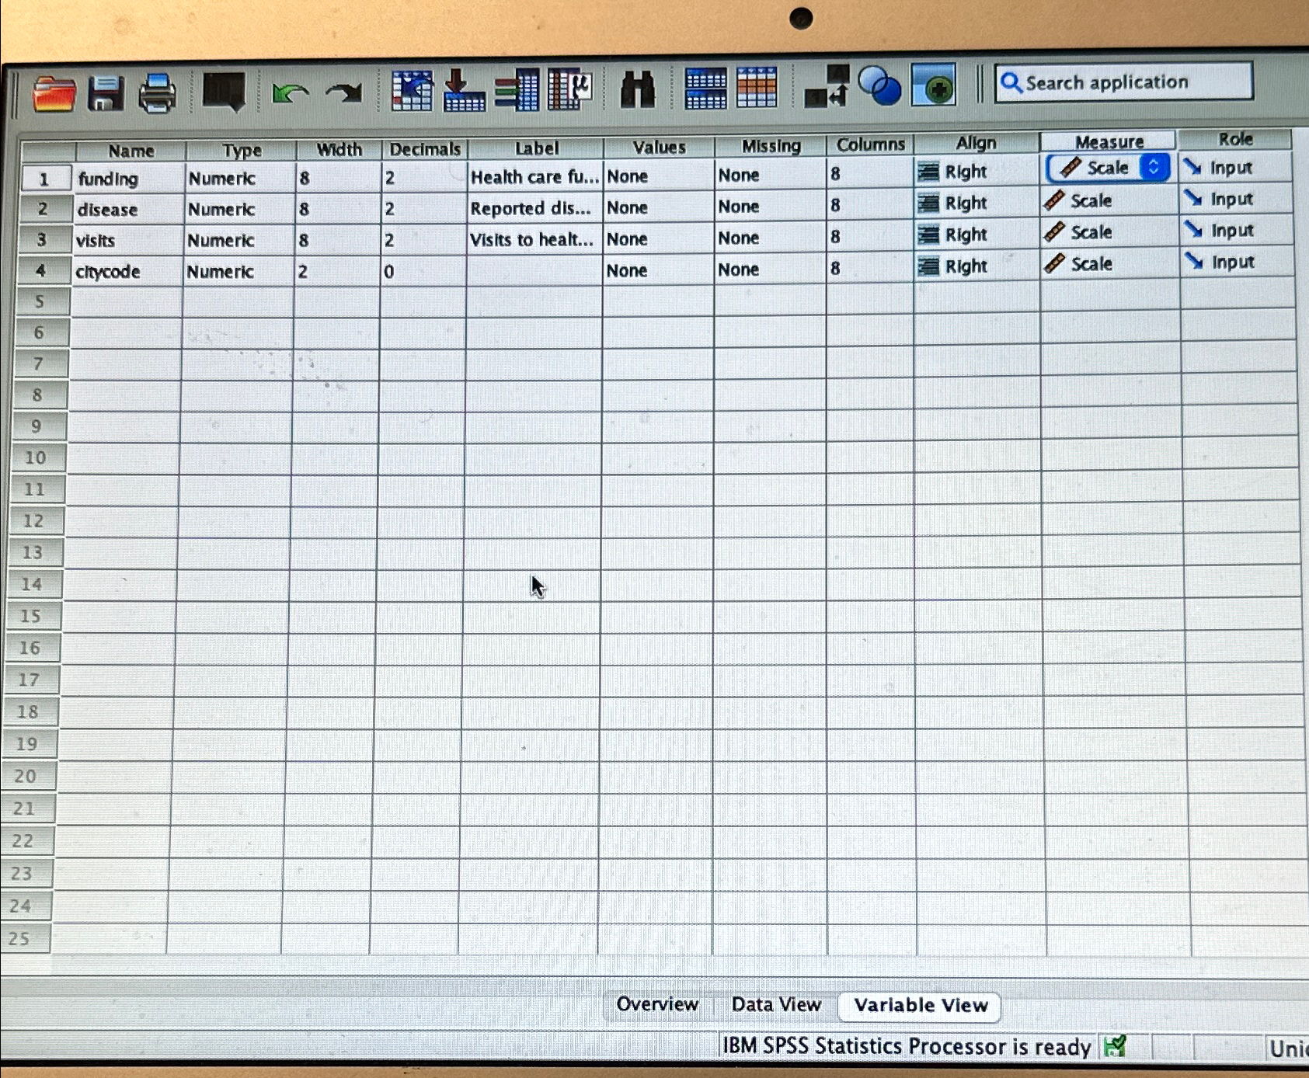This screenshot has width=1309, height=1078.
Task: Select the Role cell for citycode
Action: point(1237,263)
